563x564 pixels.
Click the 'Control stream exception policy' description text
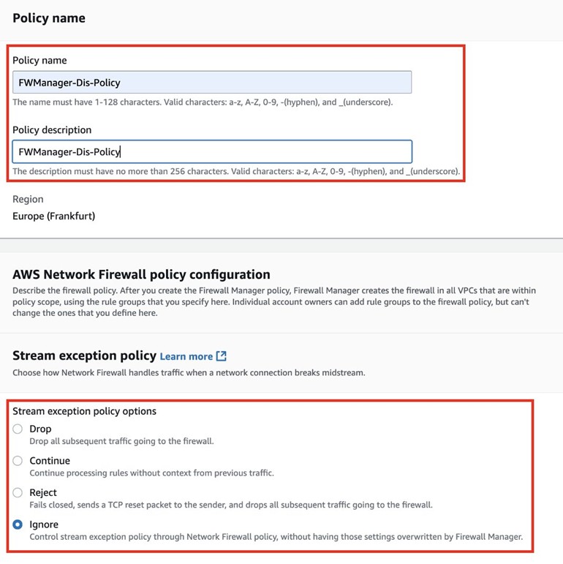pyautogui.click(x=276, y=536)
